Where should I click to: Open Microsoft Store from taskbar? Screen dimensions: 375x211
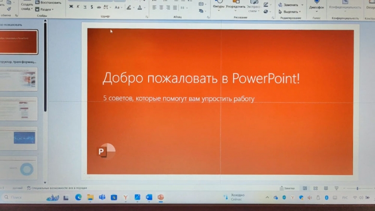(x=114, y=198)
